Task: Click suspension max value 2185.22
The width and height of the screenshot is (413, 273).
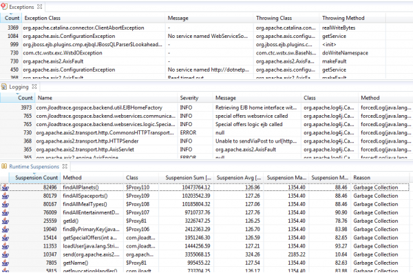Action: click(297, 254)
